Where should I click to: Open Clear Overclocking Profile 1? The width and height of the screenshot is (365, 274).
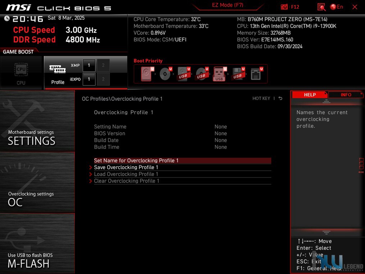[183, 181]
